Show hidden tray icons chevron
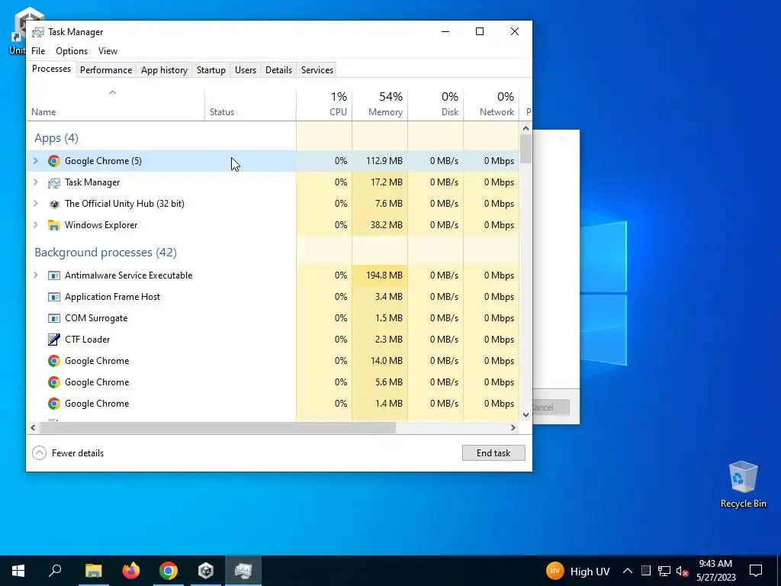 click(x=628, y=571)
